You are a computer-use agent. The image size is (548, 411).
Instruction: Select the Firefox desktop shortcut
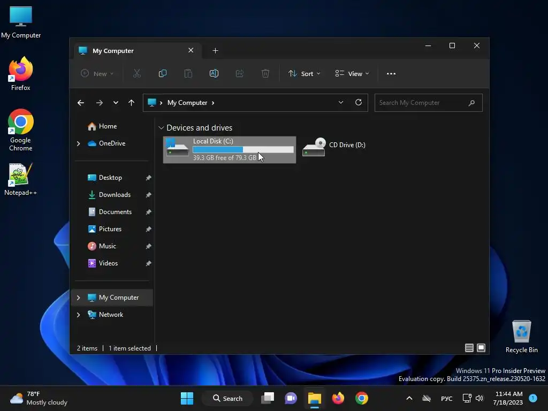[x=21, y=74]
